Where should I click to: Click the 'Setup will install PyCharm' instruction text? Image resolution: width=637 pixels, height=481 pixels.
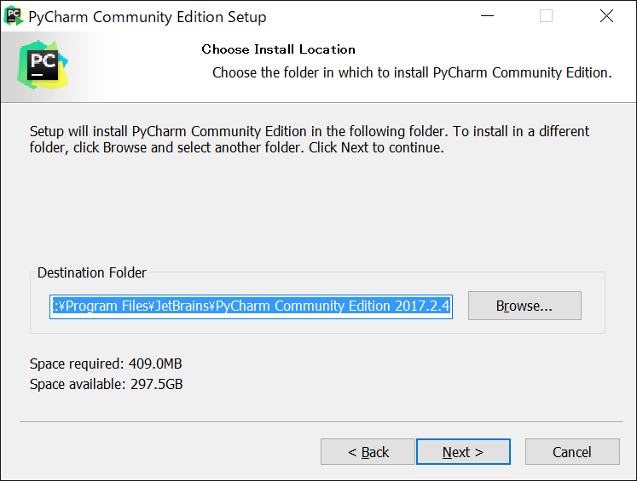[x=310, y=140]
